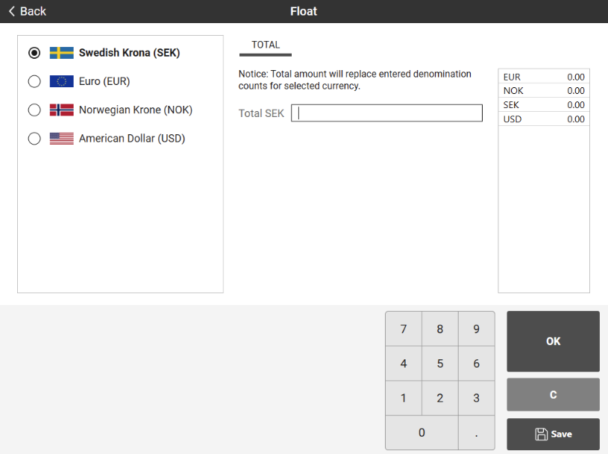Click the Swedish flag icon
The image size is (608, 454).
pos(61,53)
